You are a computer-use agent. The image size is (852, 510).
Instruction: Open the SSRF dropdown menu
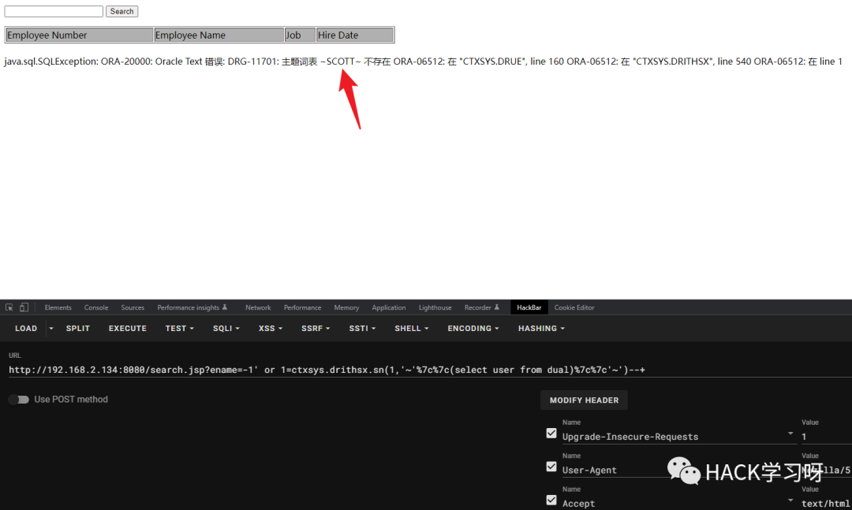tap(316, 329)
